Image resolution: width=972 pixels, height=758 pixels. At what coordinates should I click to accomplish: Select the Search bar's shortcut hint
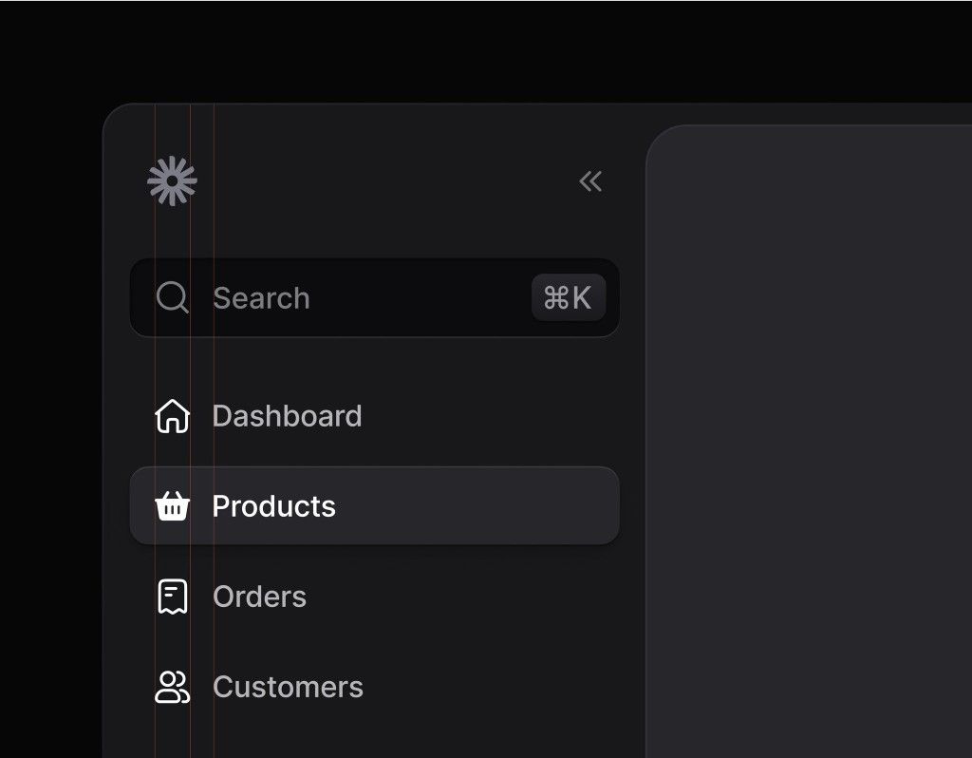tap(567, 297)
